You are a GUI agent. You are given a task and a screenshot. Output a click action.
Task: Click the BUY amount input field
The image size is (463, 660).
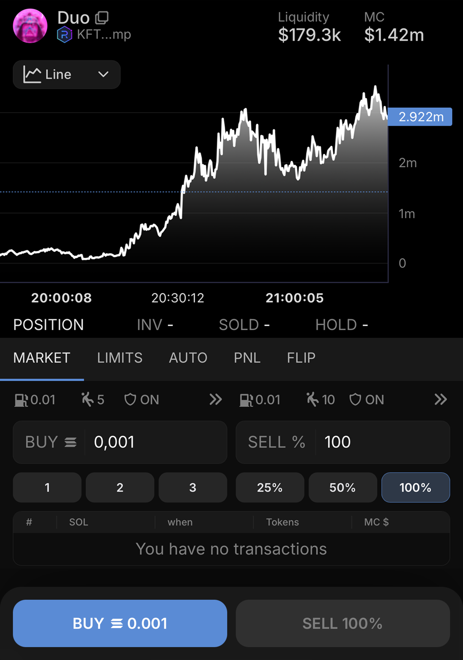(x=154, y=442)
